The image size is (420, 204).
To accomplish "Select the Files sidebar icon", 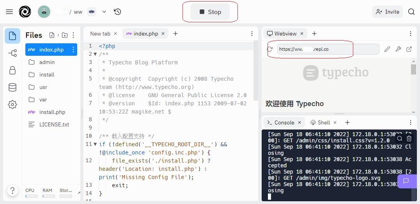I will [12, 35].
